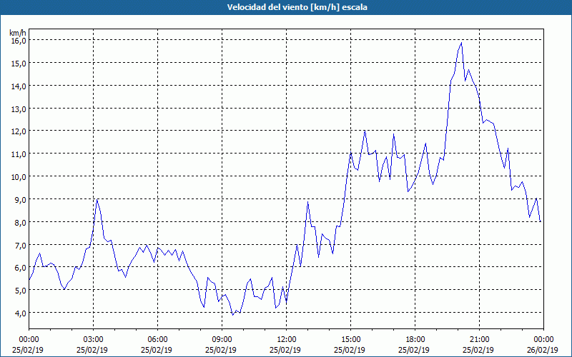Click the 4,0 y-axis value
Screen dimensions: 572x357
(21, 313)
